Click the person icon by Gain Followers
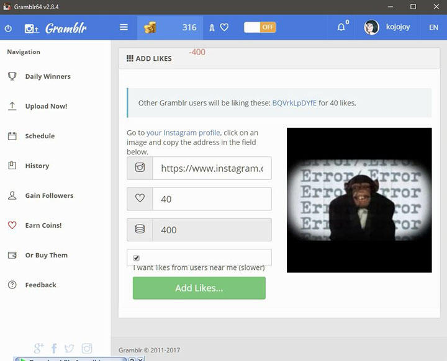Viewport: 447px width, 361px height. click(12, 195)
